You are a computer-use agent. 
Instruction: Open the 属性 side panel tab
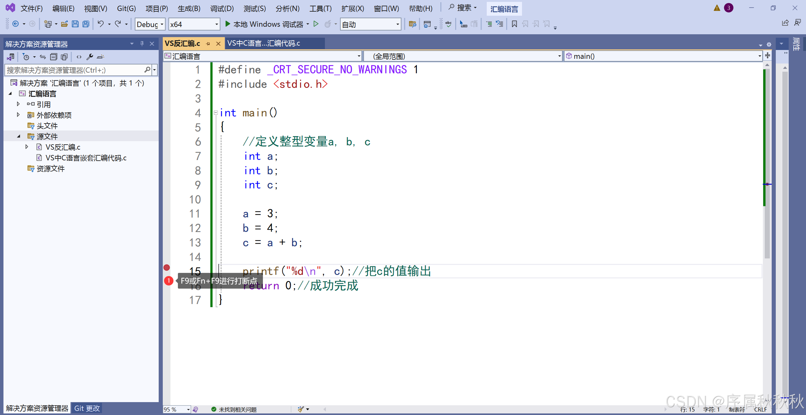click(796, 44)
